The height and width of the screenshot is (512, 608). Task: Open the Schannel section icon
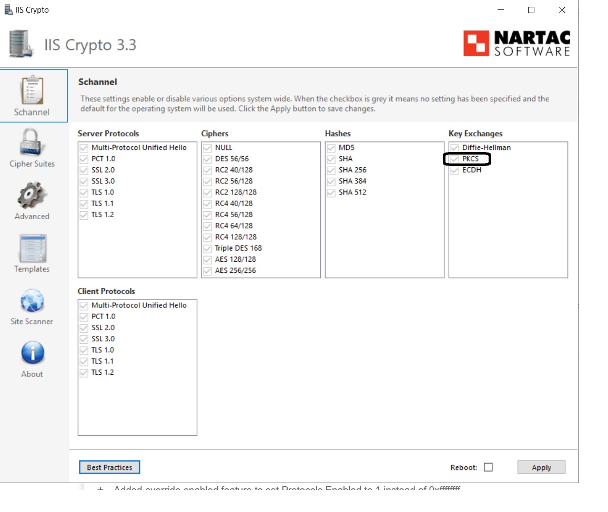32,90
